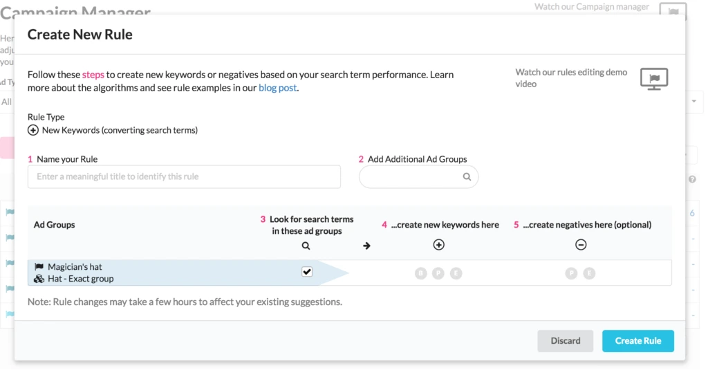The image size is (708, 377).
Task: Click the Discard button
Action: point(566,340)
